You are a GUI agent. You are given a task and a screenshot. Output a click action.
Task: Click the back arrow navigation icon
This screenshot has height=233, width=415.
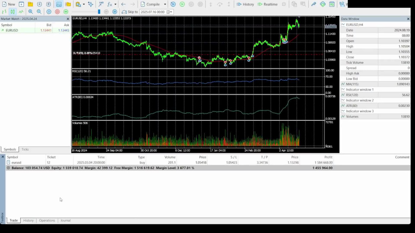click(x=123, y=4)
